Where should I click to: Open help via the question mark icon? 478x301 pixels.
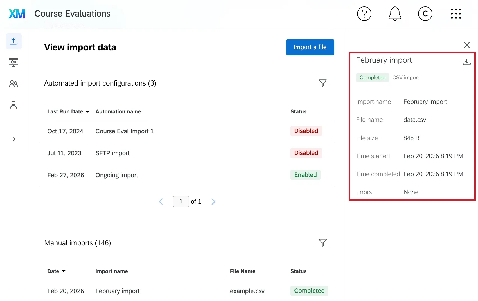pos(364,14)
